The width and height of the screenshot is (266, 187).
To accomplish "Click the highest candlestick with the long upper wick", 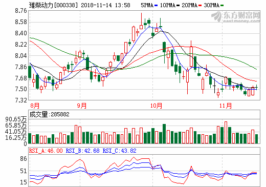I will point(141,21).
